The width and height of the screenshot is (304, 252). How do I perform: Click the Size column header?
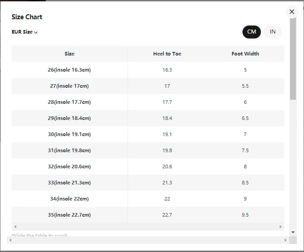click(70, 54)
